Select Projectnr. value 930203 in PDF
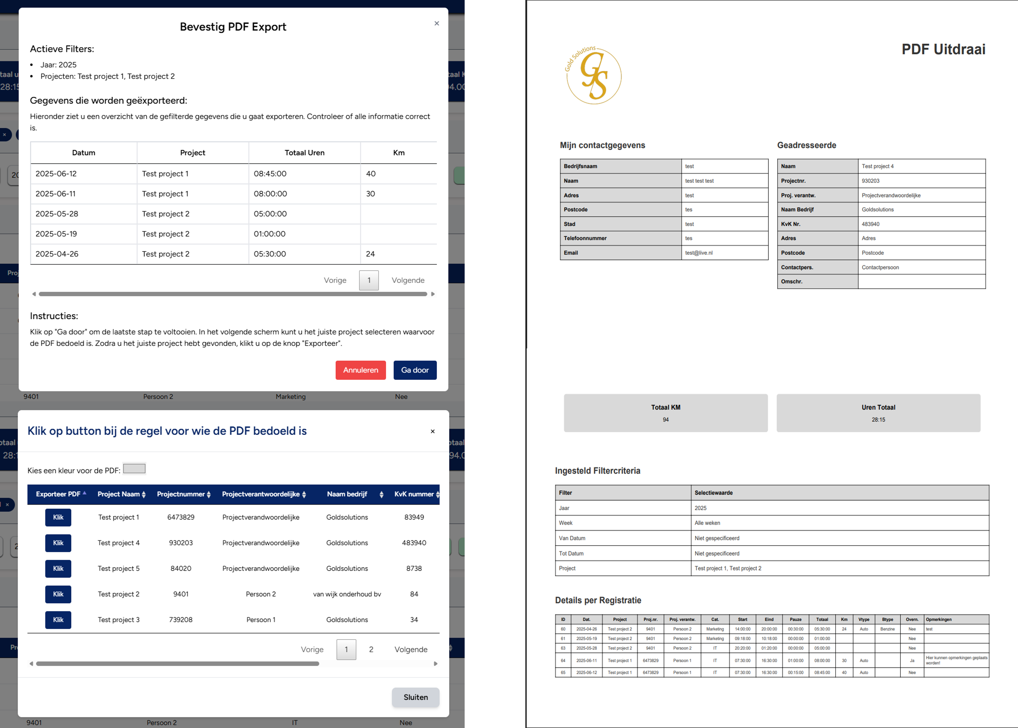Image resolution: width=1018 pixels, height=728 pixels. pyautogui.click(x=922, y=181)
